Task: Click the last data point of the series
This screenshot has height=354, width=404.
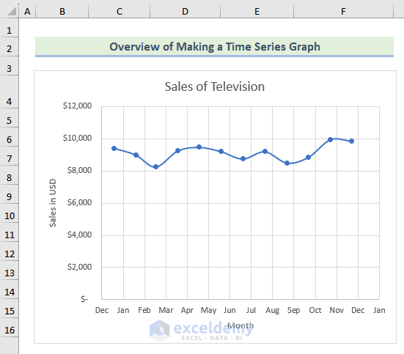Action: (351, 141)
